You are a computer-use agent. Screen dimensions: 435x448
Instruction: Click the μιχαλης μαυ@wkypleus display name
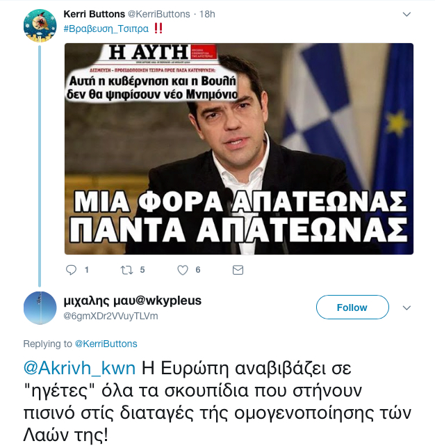133,301
